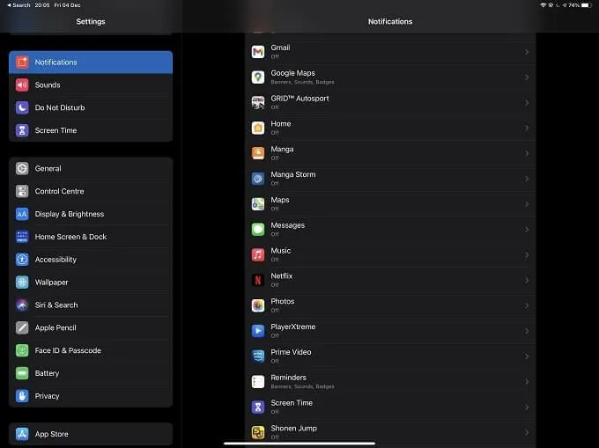
Task: Open Do Not Disturb settings
Action: [x=91, y=107]
